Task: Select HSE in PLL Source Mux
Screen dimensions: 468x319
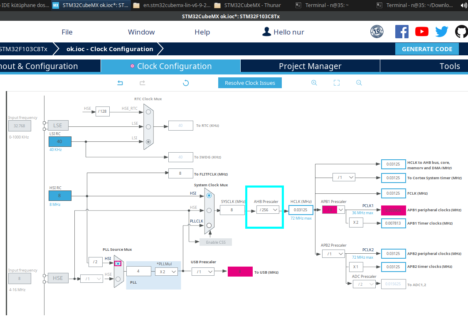Action: coord(118,279)
